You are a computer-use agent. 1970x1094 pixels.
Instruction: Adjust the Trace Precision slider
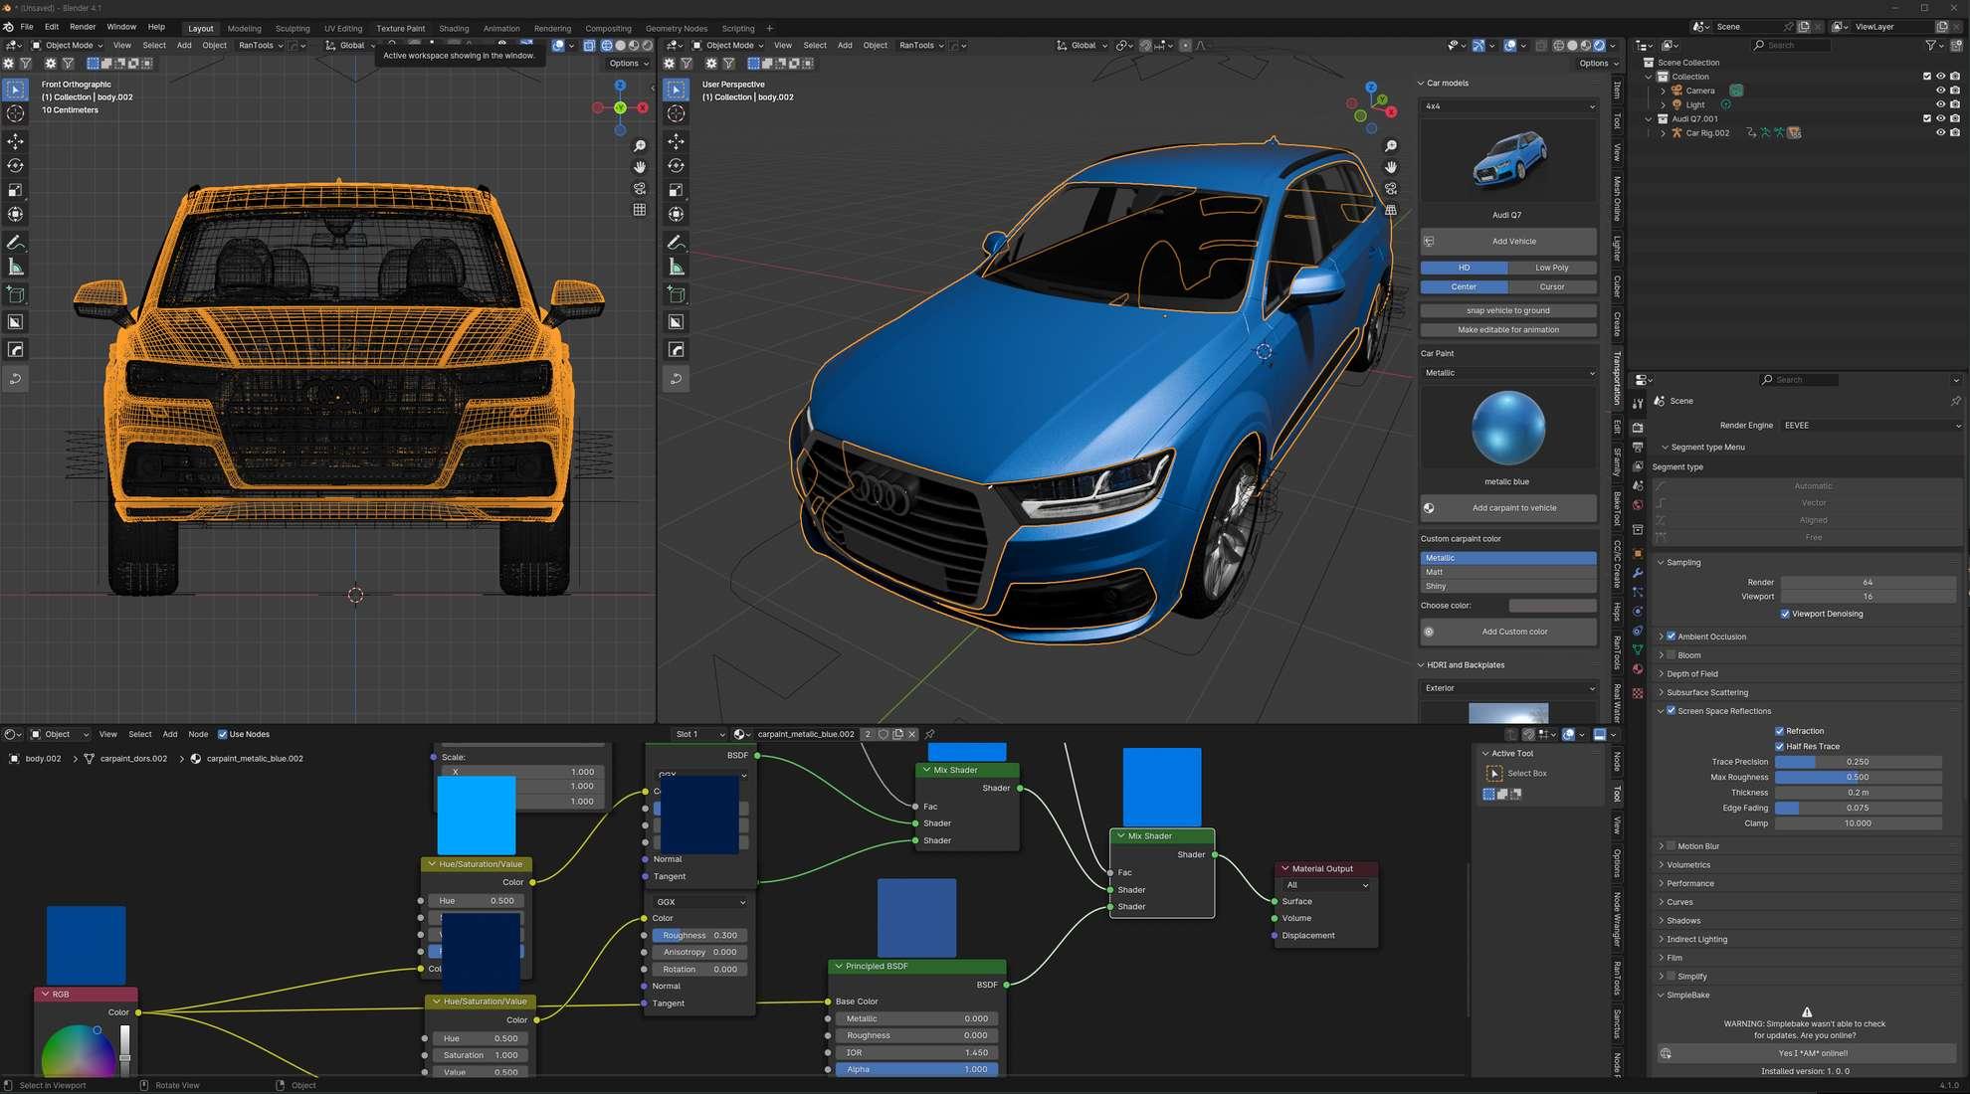click(x=1857, y=762)
